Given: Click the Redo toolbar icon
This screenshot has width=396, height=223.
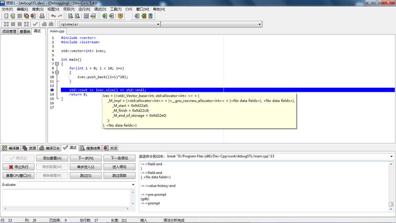Looking at the screenshot, I should 60,16.
